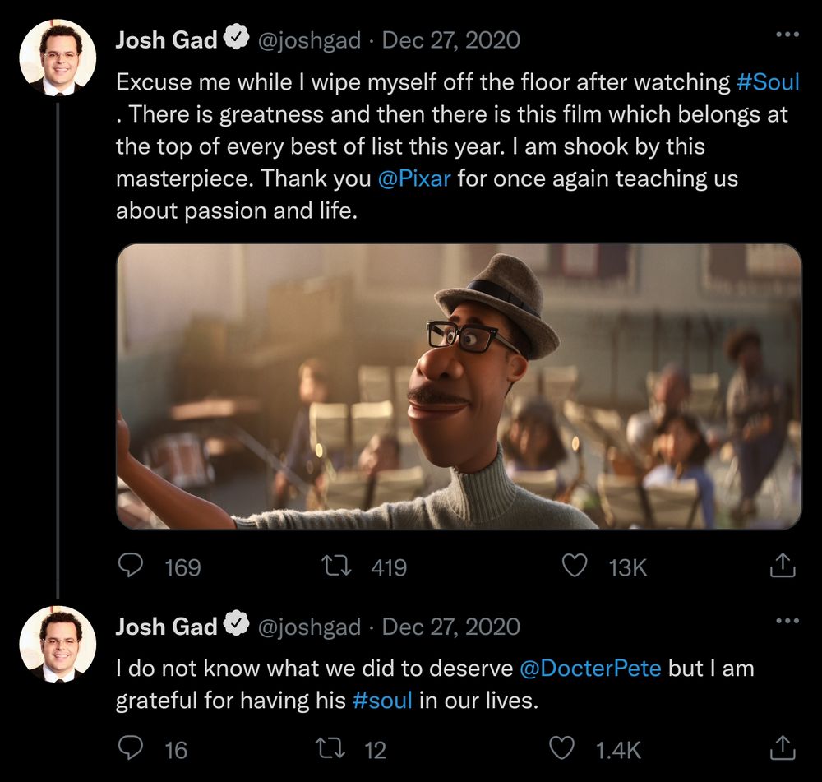Retweet the tweet about #Soul
This screenshot has height=782, width=822.
pos(335,567)
